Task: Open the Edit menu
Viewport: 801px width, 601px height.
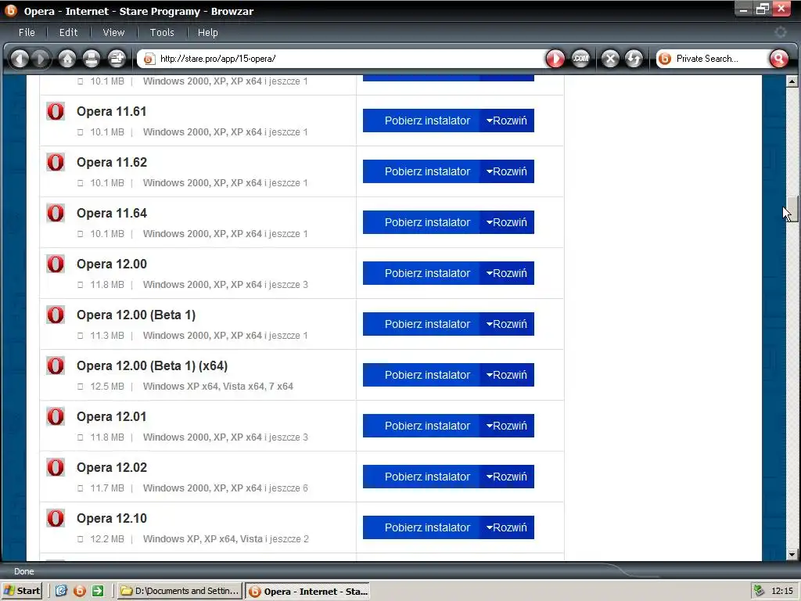Action: pyautogui.click(x=69, y=32)
